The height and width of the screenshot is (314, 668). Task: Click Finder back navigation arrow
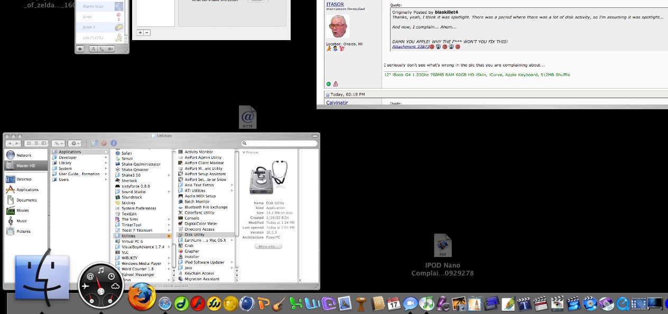[10, 143]
